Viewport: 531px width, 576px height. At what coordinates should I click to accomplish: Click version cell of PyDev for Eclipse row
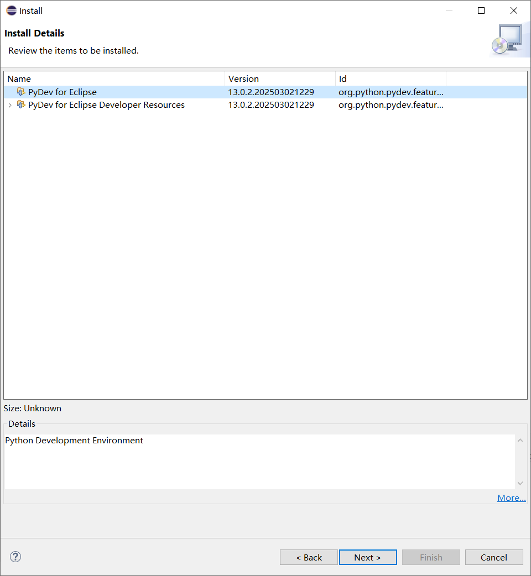(271, 92)
